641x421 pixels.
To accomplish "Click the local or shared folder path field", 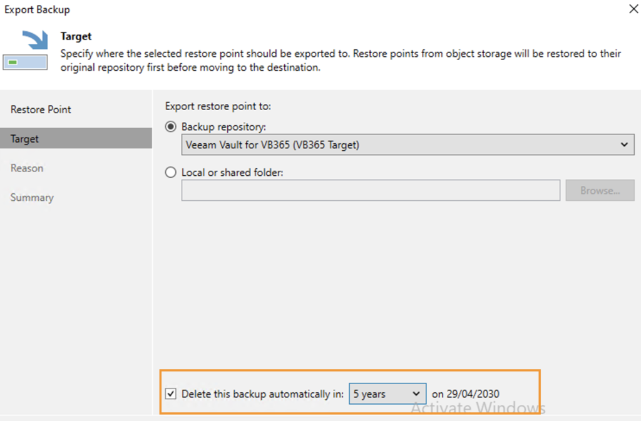I will coord(371,191).
